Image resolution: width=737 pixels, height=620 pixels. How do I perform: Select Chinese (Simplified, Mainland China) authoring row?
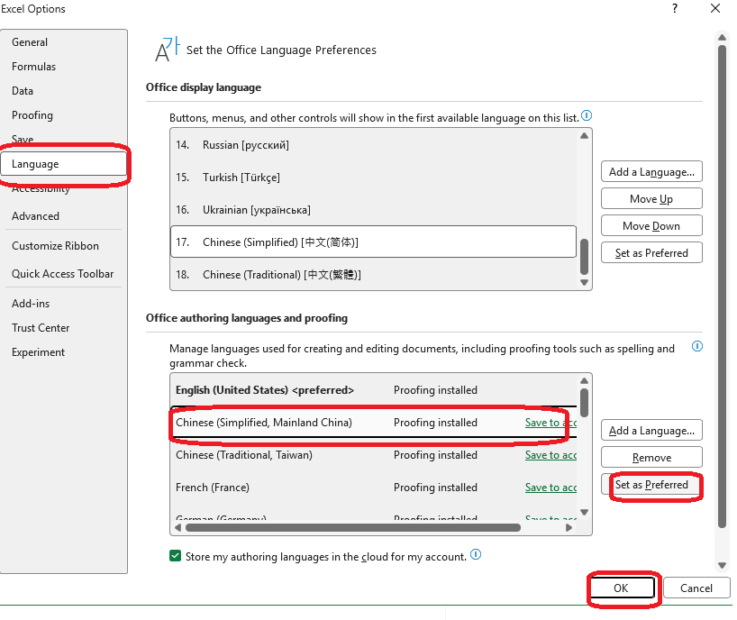[373, 423]
